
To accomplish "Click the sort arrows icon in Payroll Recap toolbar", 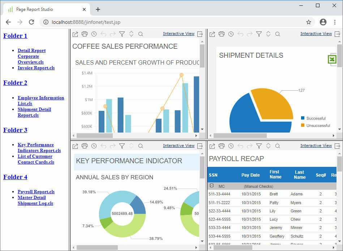I will pyautogui.click(x=268, y=146).
